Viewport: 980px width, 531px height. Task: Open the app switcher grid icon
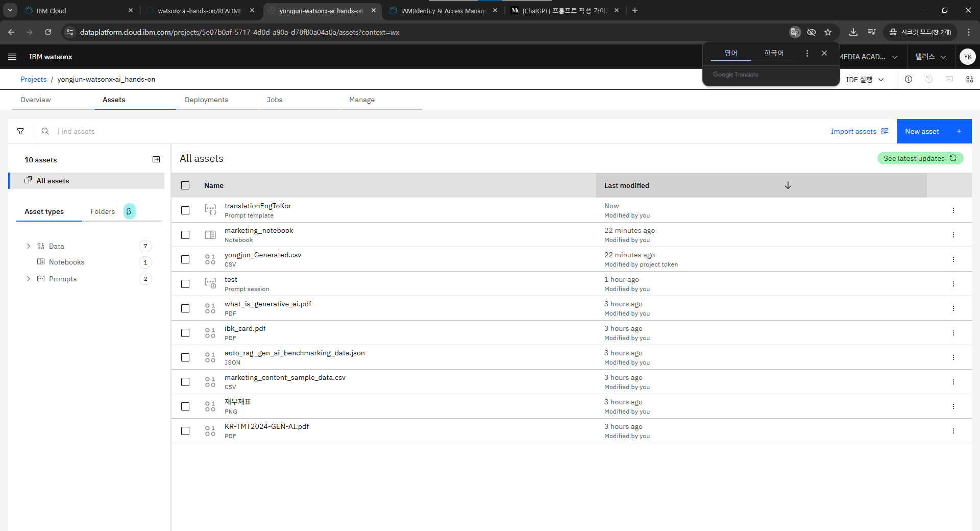coord(970,79)
